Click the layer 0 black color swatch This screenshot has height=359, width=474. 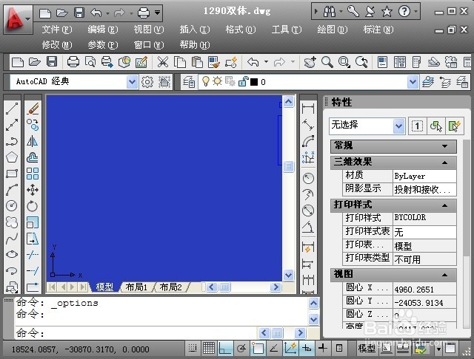click(254, 82)
